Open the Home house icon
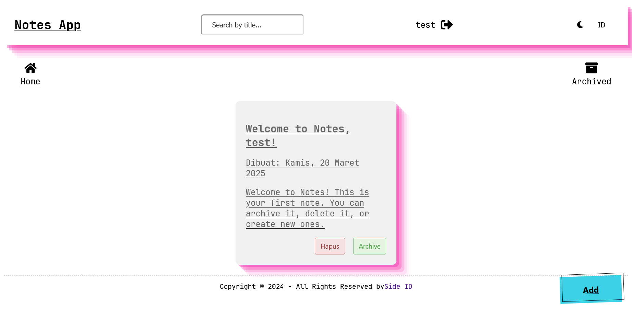This screenshot has width=632, height=321. coord(31,68)
